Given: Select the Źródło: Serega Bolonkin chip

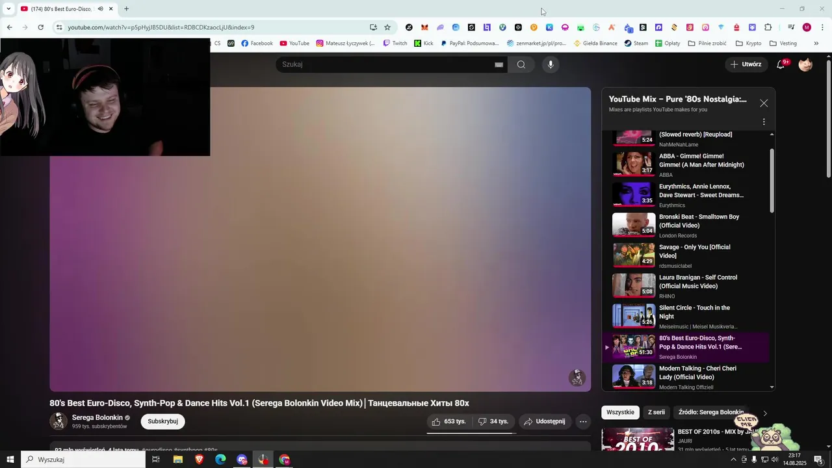Looking at the screenshot, I should pyautogui.click(x=710, y=412).
